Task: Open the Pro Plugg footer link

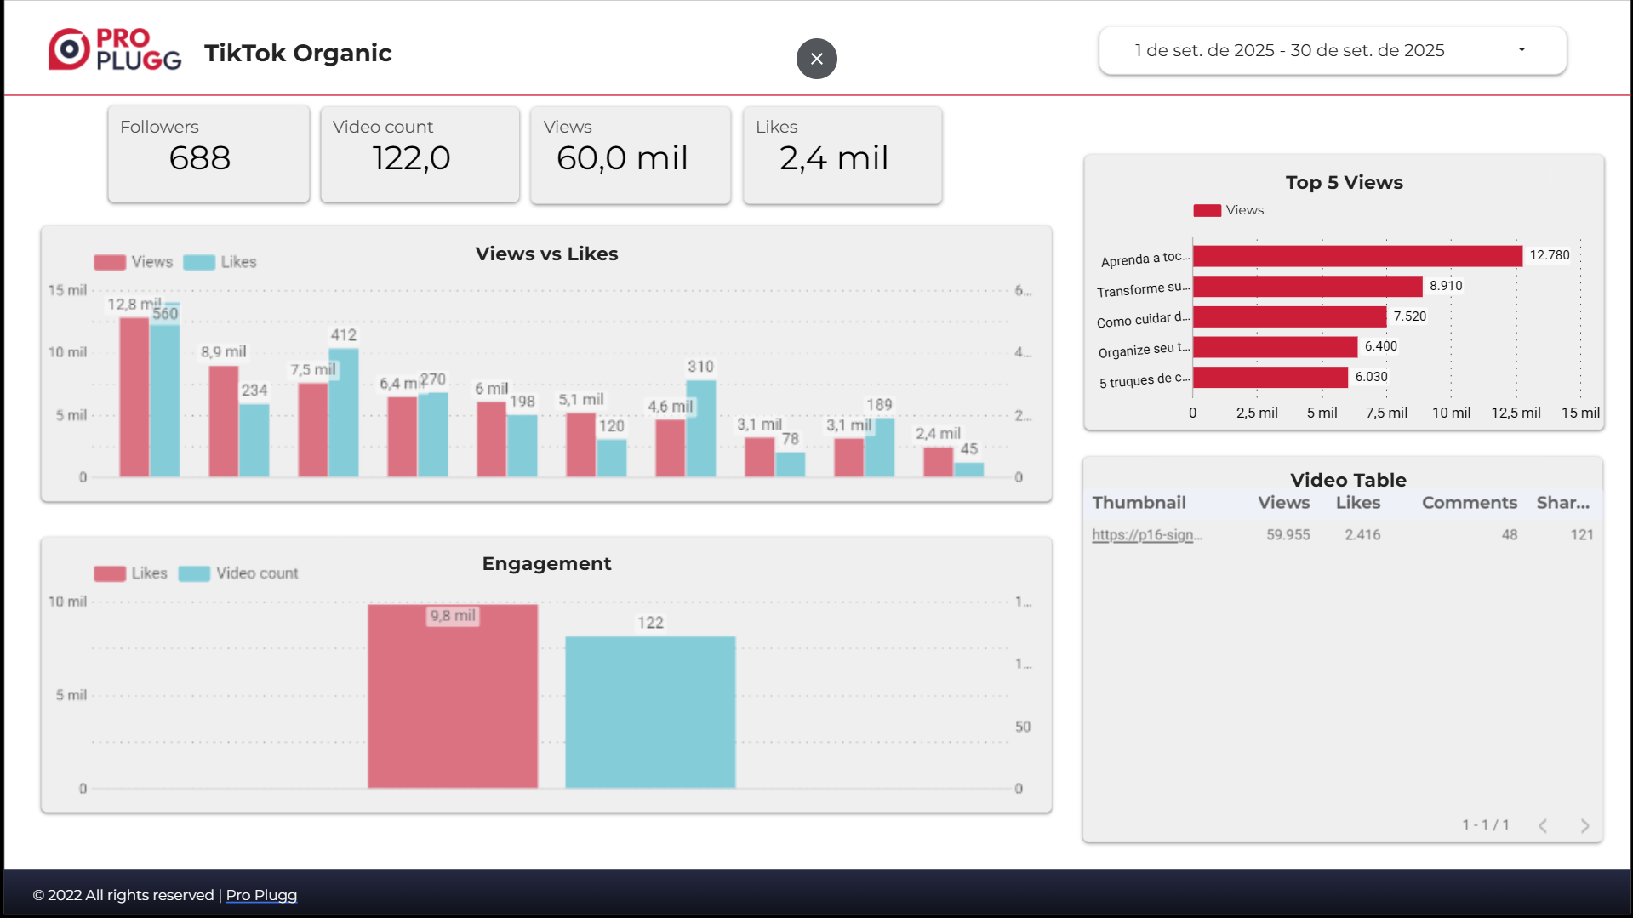Action: 261,895
